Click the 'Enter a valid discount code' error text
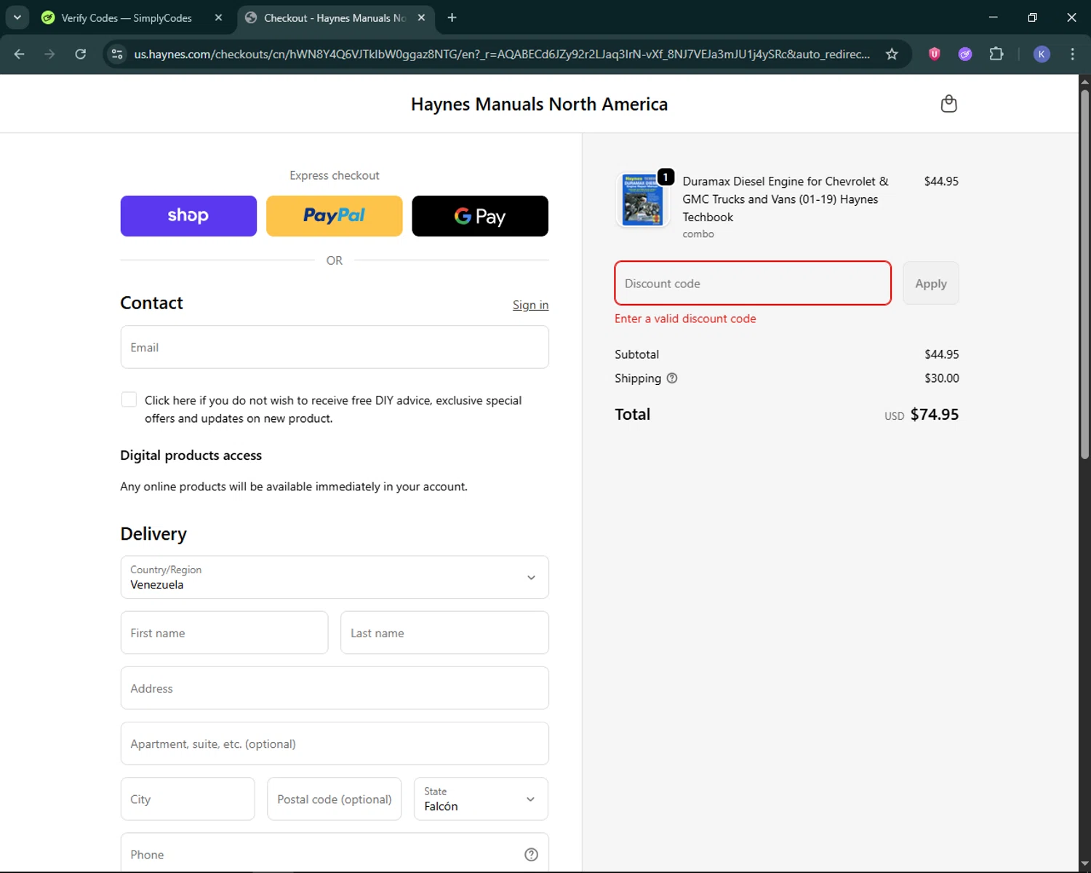This screenshot has height=873, width=1091. (x=685, y=319)
